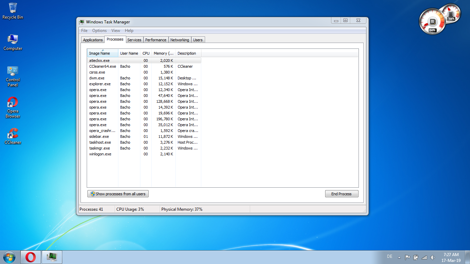Screen dimensions: 470x264
Task: Click the Windows Start orb
Action: click(x=9, y=257)
